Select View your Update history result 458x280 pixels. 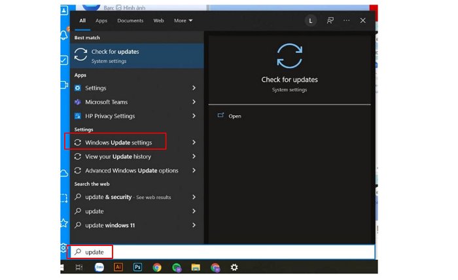pyautogui.click(x=118, y=156)
